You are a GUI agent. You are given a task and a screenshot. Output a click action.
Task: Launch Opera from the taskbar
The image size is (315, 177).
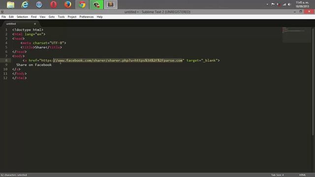pos(54,4)
